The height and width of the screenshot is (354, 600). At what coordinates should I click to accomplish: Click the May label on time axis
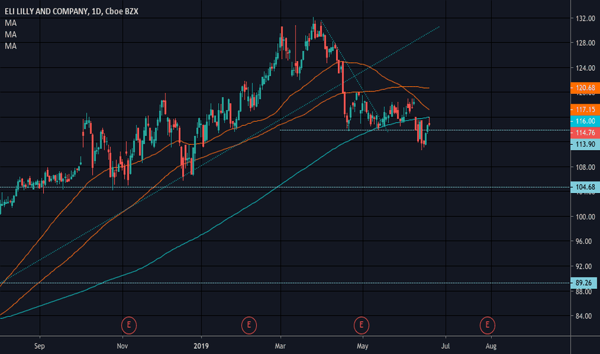coord(362,346)
